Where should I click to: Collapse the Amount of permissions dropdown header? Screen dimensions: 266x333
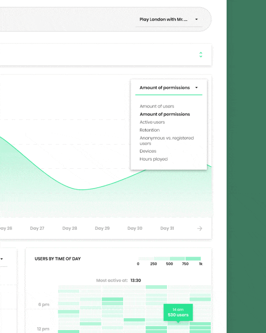coord(169,88)
